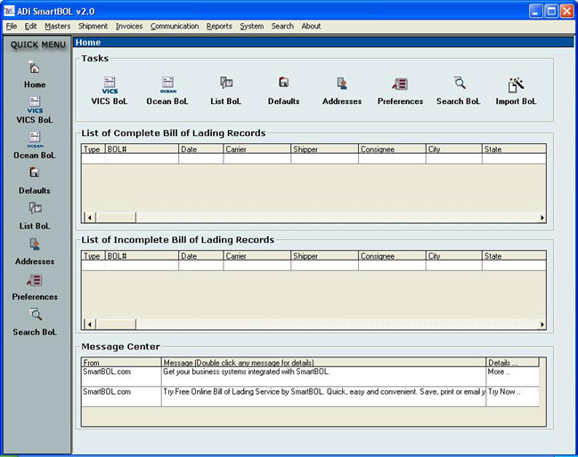Image resolution: width=578 pixels, height=457 pixels.
Task: Launch VICS BoL from the Tasks panel
Action: click(110, 91)
